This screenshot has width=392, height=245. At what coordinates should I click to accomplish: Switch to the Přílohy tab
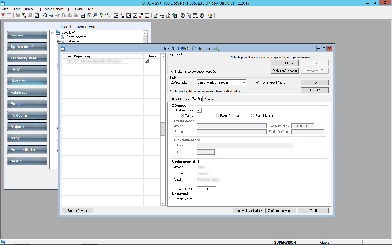208,99
